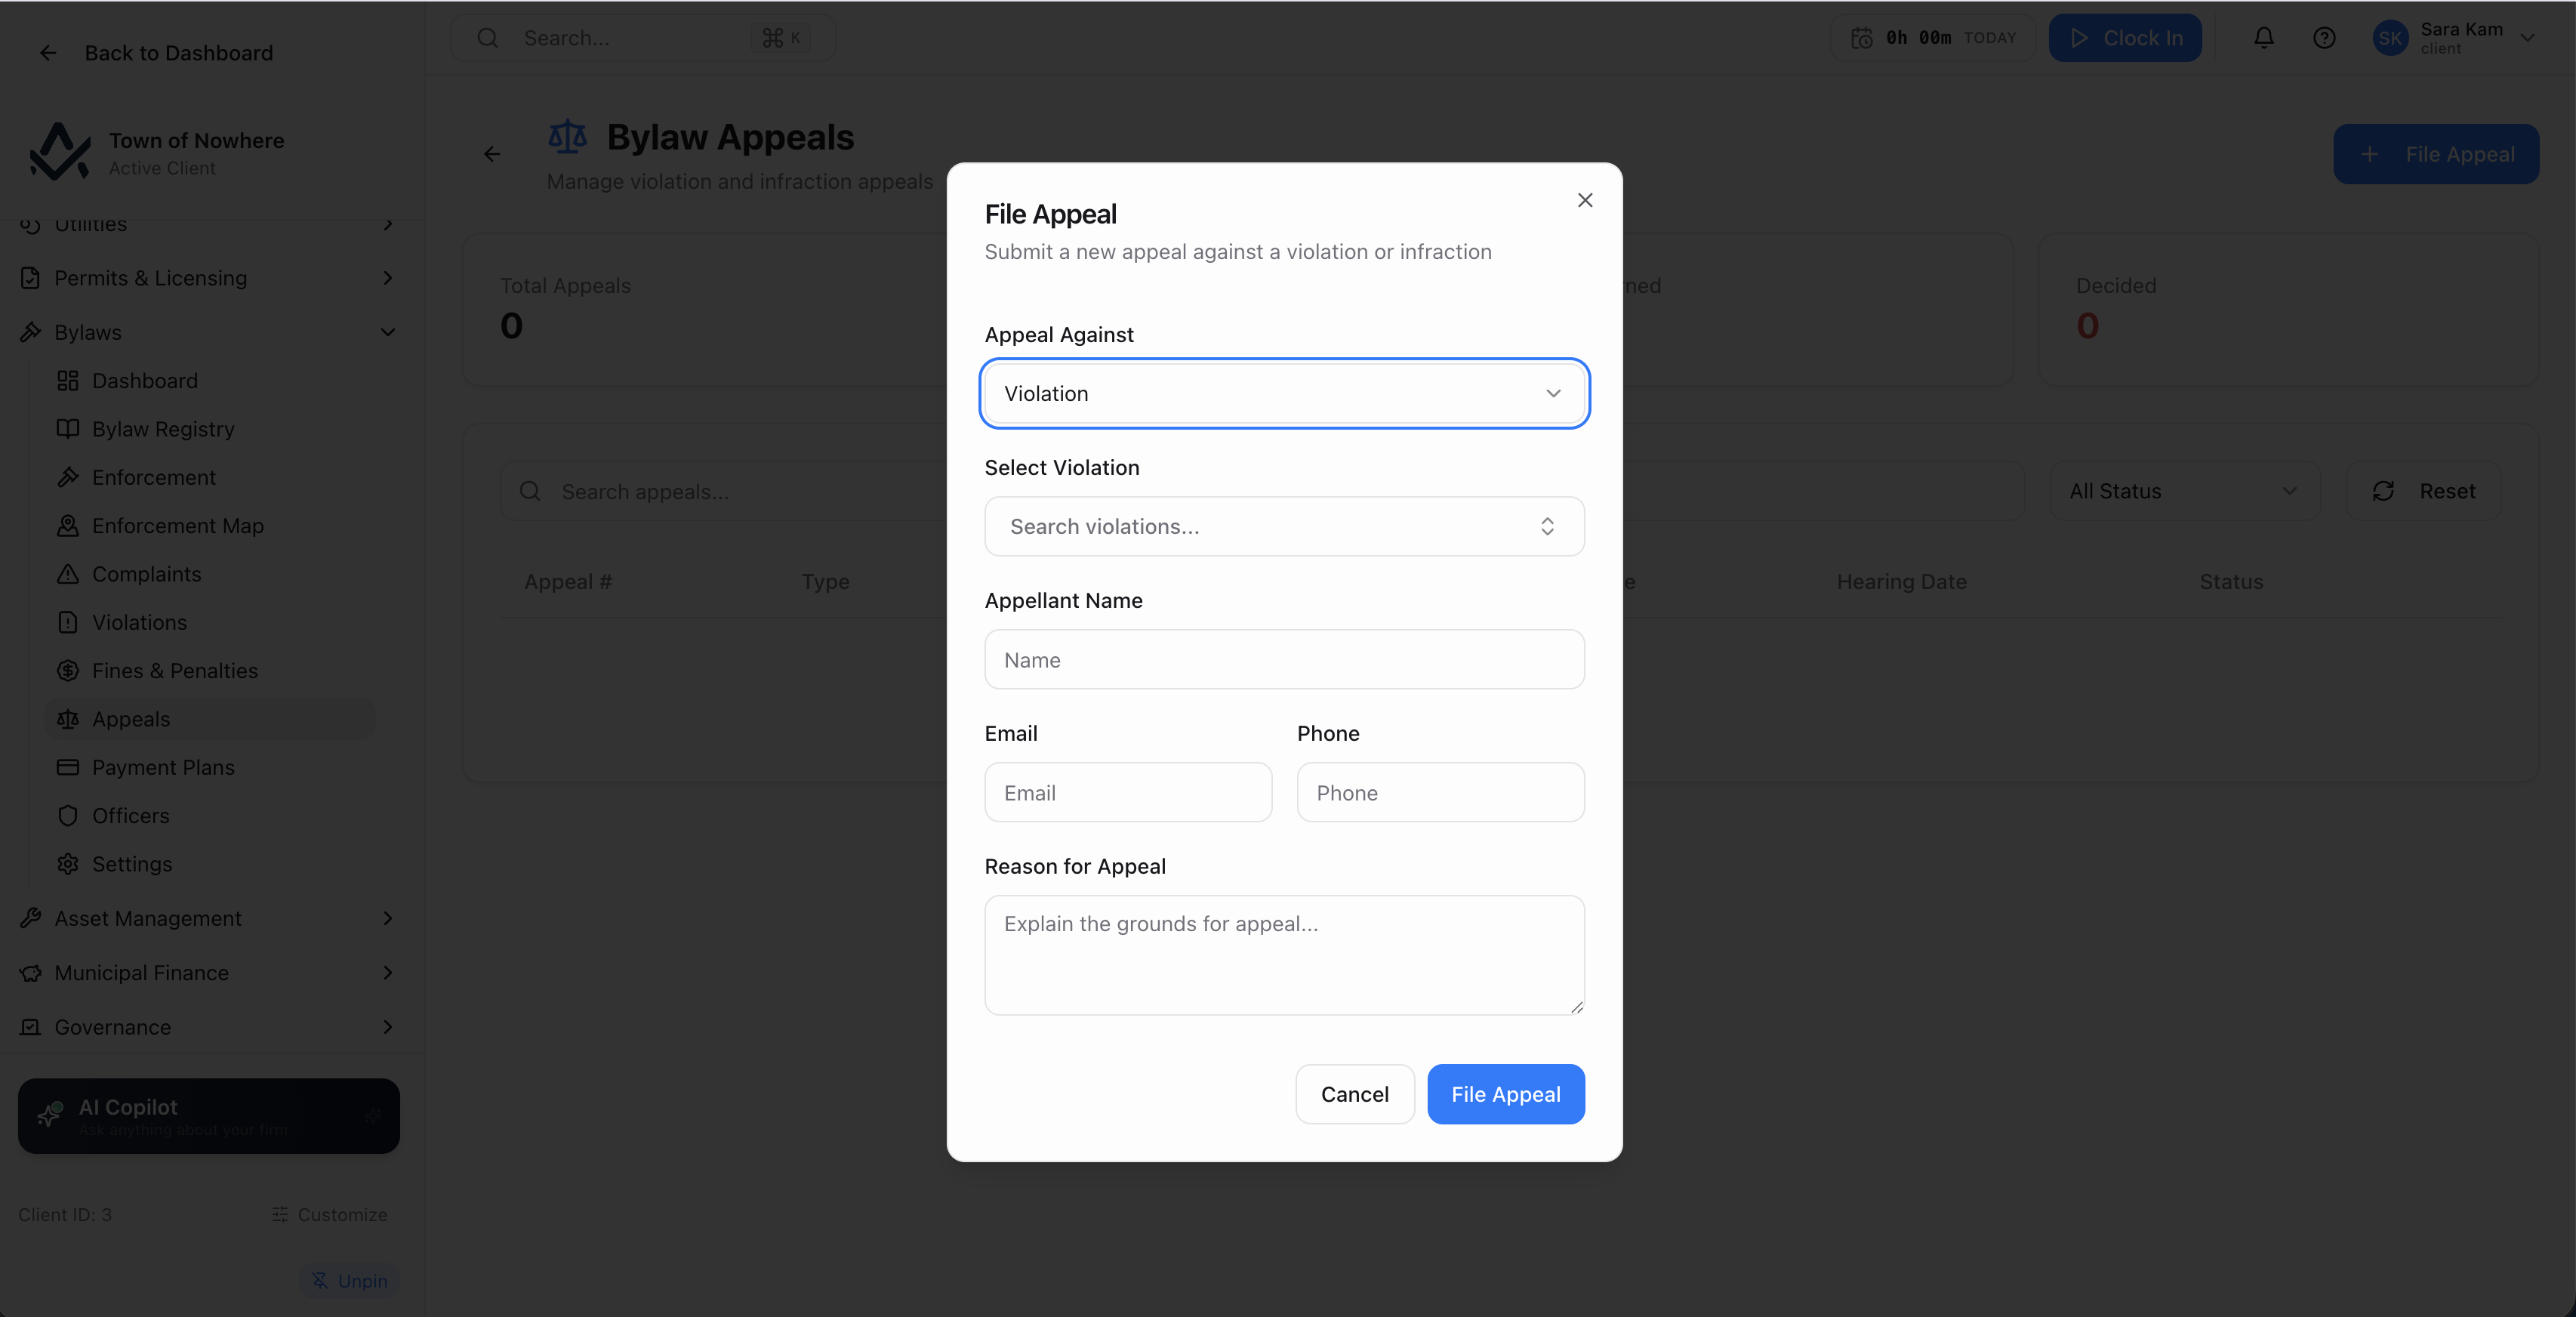Click the Bylaws Settings gear icon

point(68,864)
